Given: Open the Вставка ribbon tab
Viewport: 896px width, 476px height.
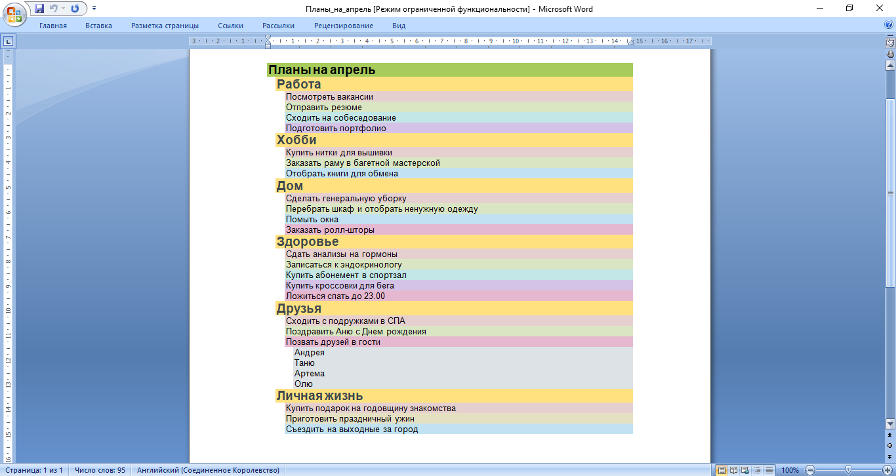Looking at the screenshot, I should 98,26.
